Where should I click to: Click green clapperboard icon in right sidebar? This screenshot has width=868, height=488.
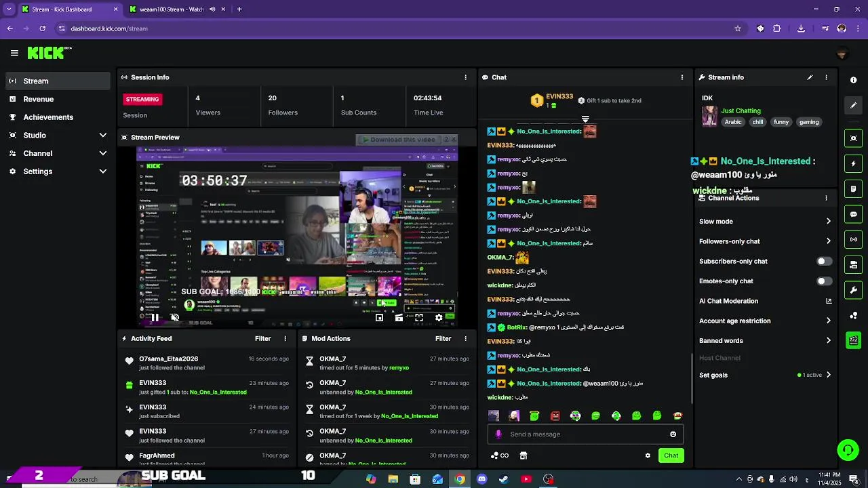click(x=853, y=340)
